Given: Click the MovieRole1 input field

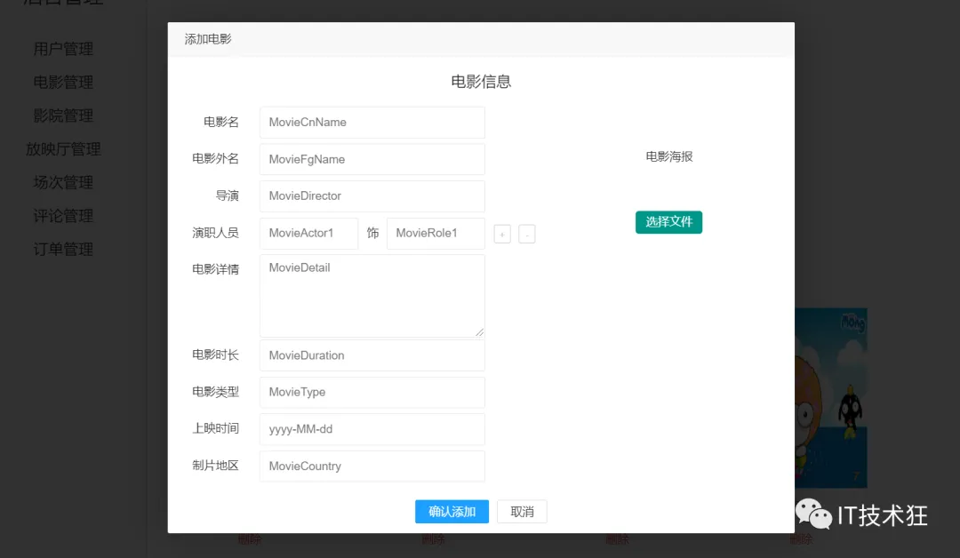Looking at the screenshot, I should [x=436, y=233].
